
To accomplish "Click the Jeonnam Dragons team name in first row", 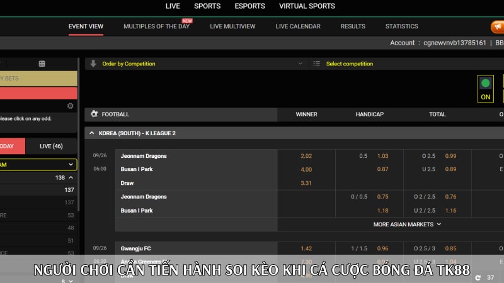I will tap(144, 156).
